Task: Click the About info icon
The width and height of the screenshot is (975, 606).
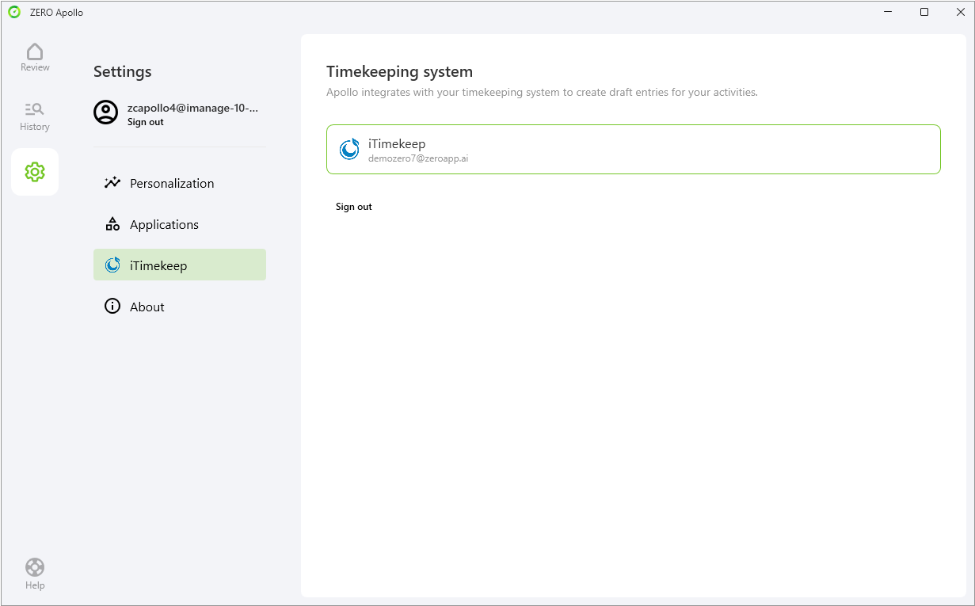Action: [112, 307]
